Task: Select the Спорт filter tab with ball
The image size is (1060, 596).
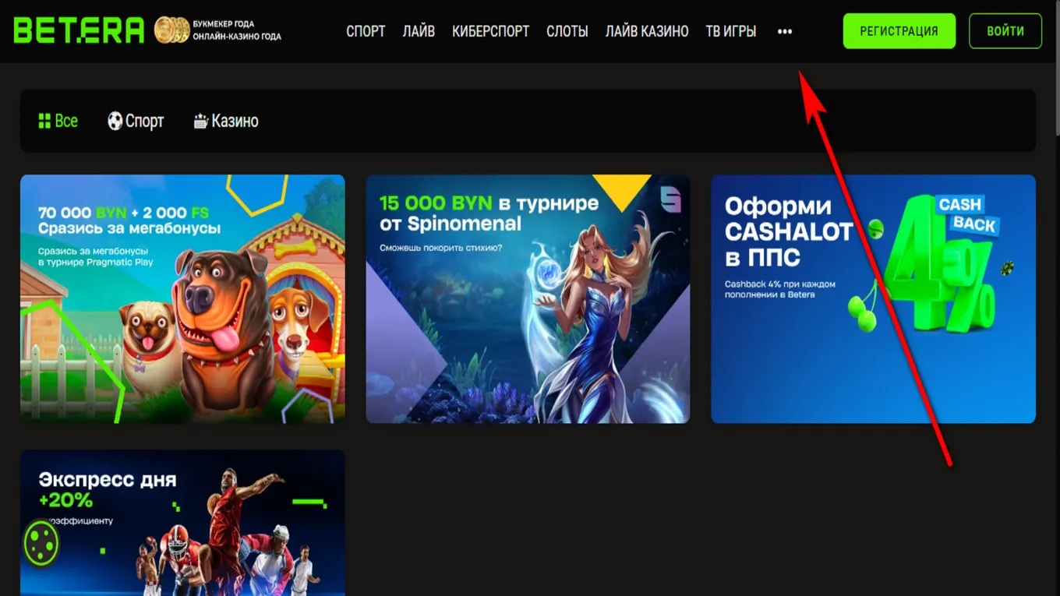Action: (x=136, y=121)
